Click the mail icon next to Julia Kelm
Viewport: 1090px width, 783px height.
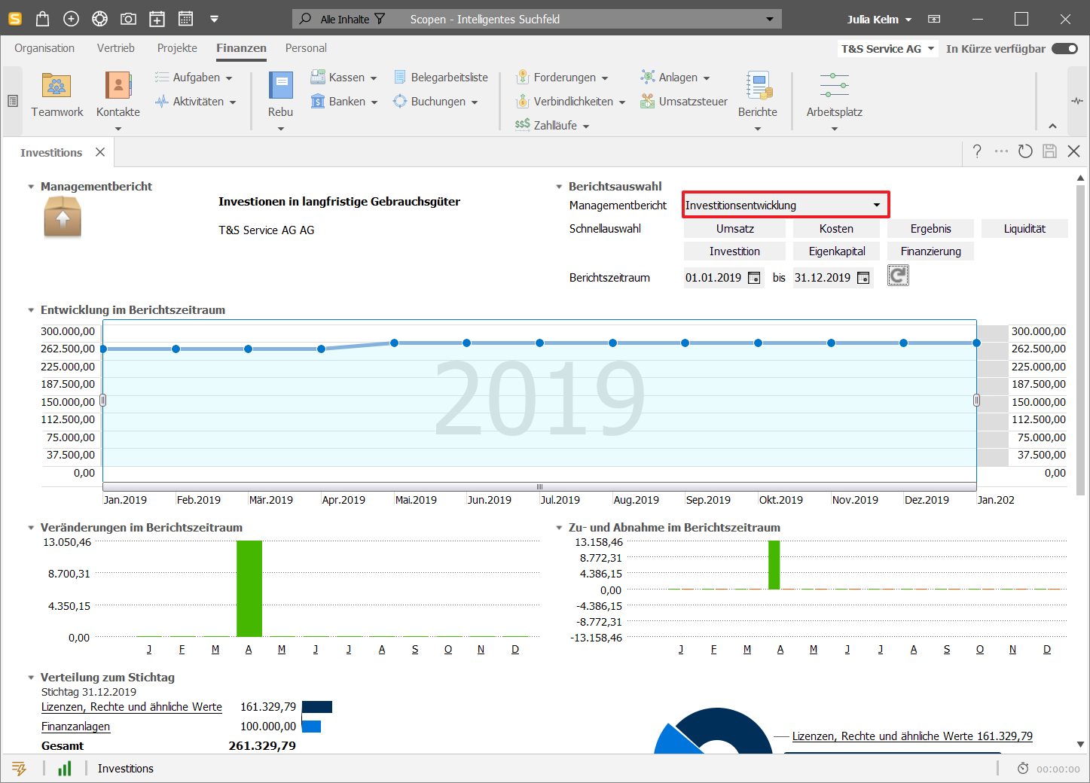point(934,19)
